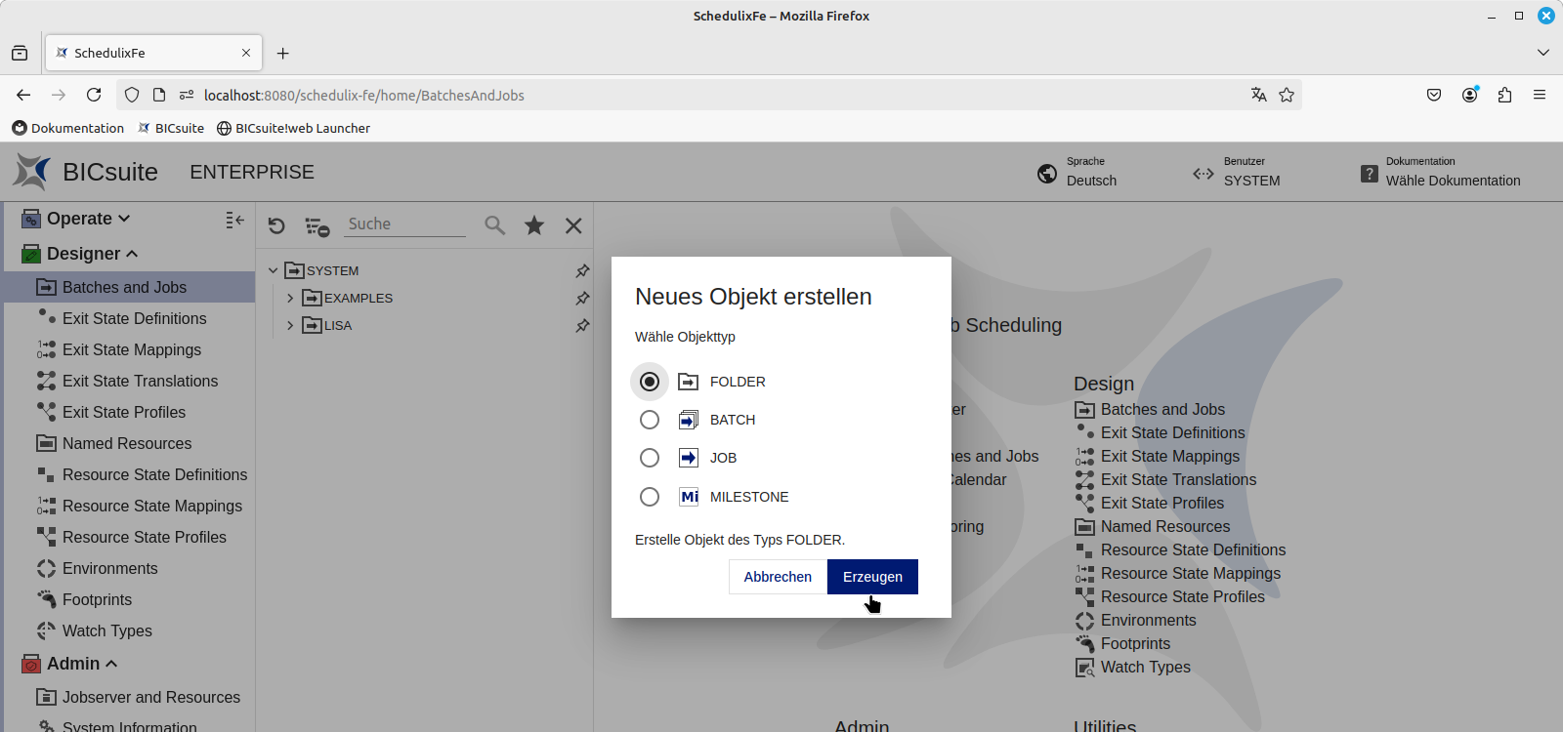
Task: Open the Sprache Deutsch language selector
Action: pos(1078,173)
